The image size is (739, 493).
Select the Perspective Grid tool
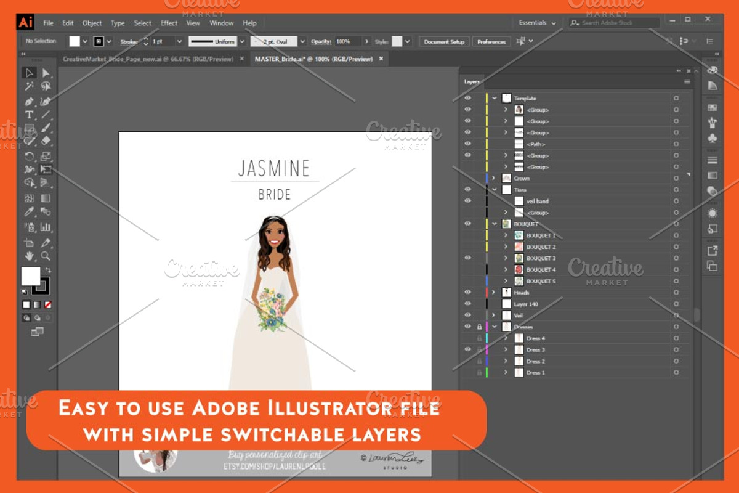pyautogui.click(x=46, y=183)
